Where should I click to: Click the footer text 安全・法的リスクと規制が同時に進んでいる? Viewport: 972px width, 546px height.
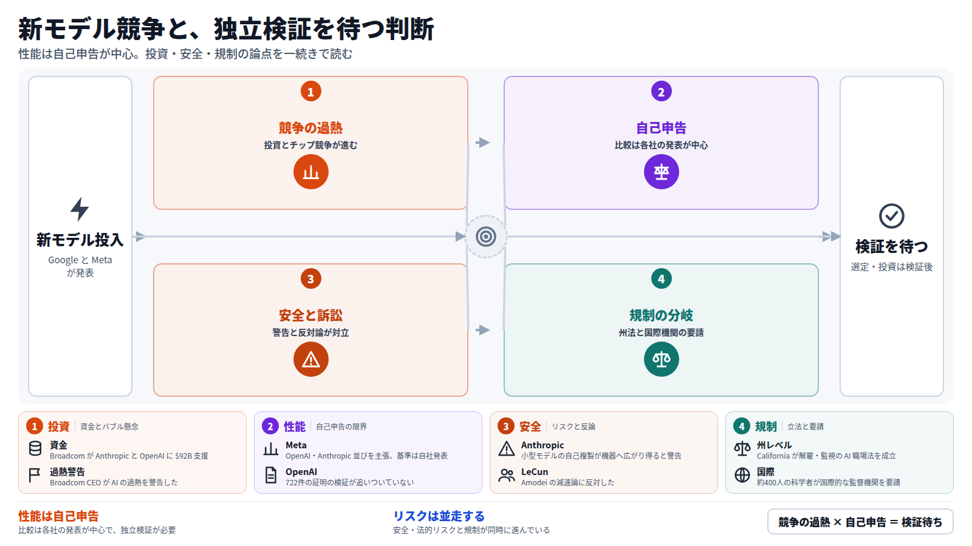click(x=471, y=530)
